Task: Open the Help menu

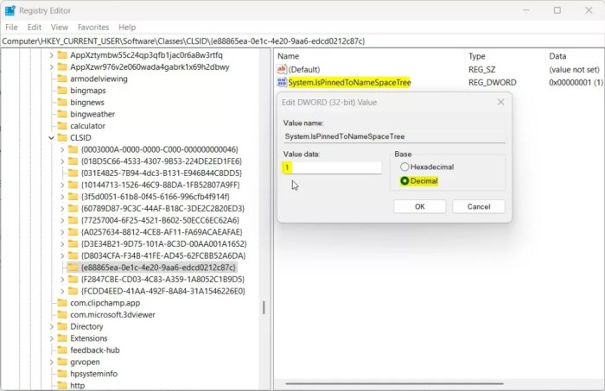Action: [127, 28]
